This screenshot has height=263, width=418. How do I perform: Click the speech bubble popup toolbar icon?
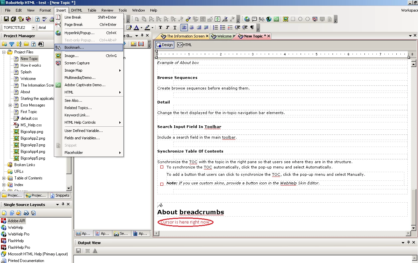click(x=254, y=19)
